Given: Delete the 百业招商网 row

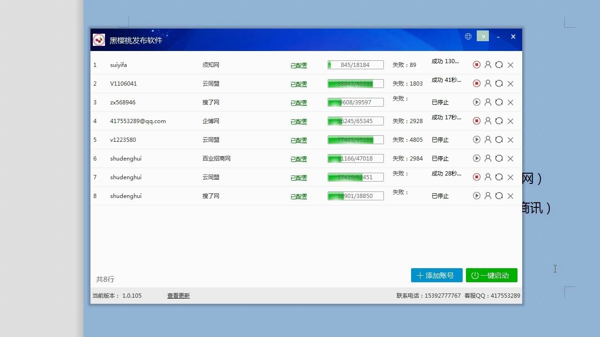Looking at the screenshot, I should click(510, 159).
